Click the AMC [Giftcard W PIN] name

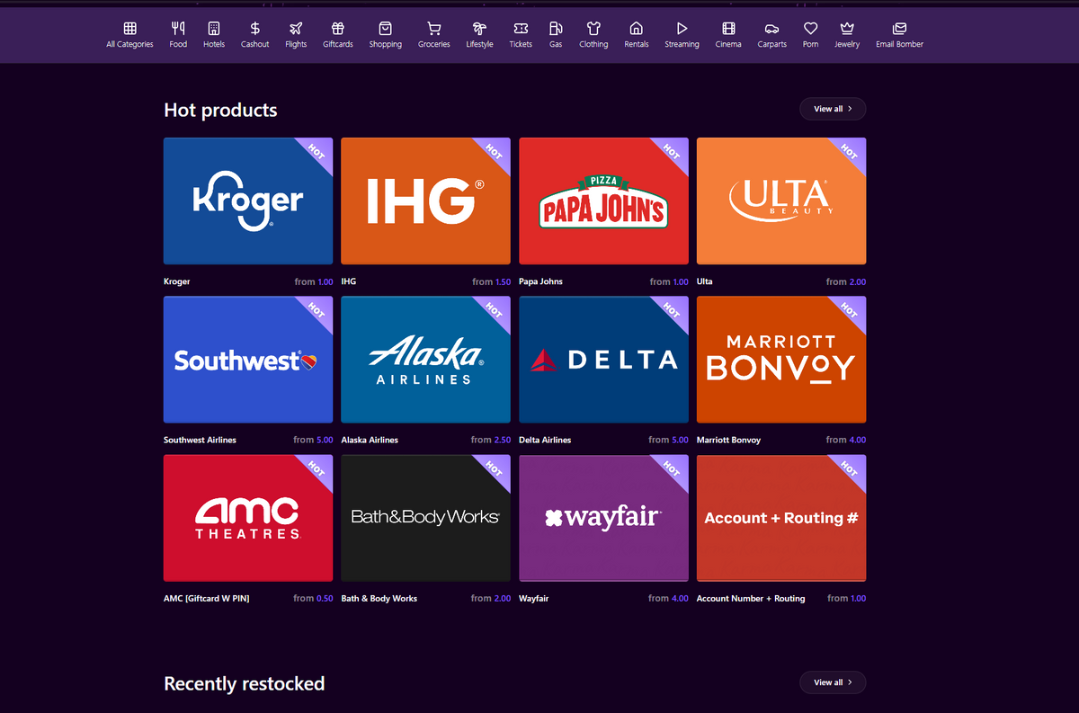(207, 598)
